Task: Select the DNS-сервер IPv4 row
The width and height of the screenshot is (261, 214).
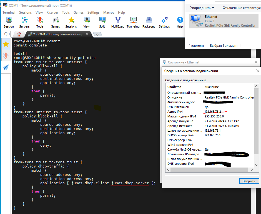Action: [x=210, y=140]
